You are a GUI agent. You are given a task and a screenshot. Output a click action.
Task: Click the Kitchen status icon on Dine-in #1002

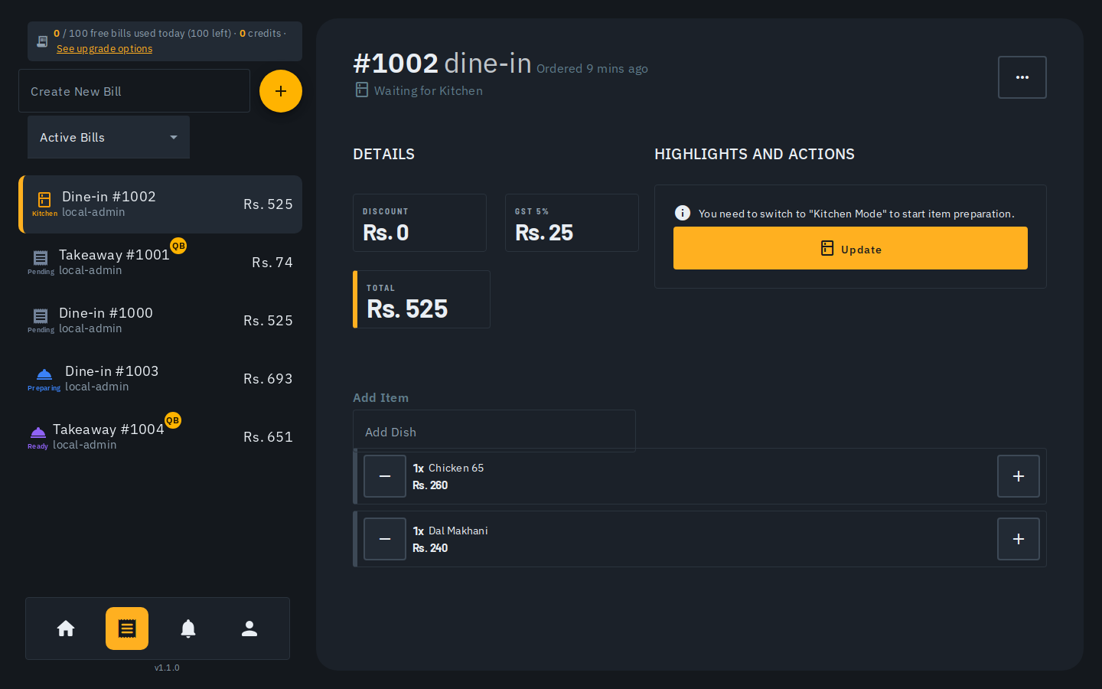pyautogui.click(x=44, y=200)
